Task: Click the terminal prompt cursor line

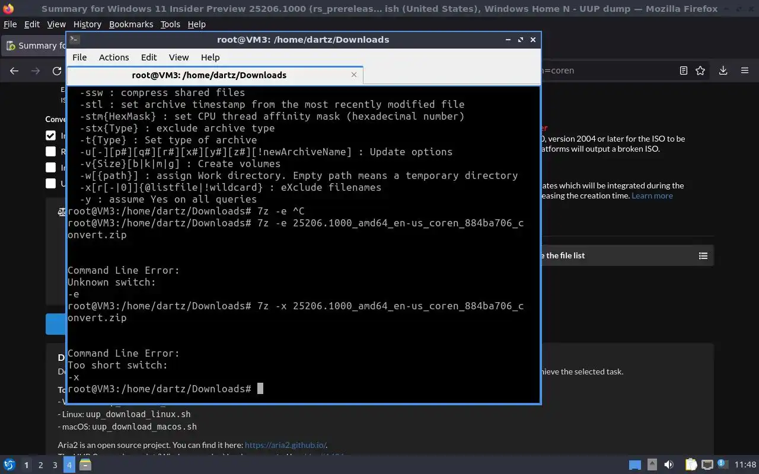Action: coord(165,389)
